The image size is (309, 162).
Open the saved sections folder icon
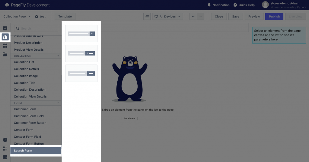(5, 54)
